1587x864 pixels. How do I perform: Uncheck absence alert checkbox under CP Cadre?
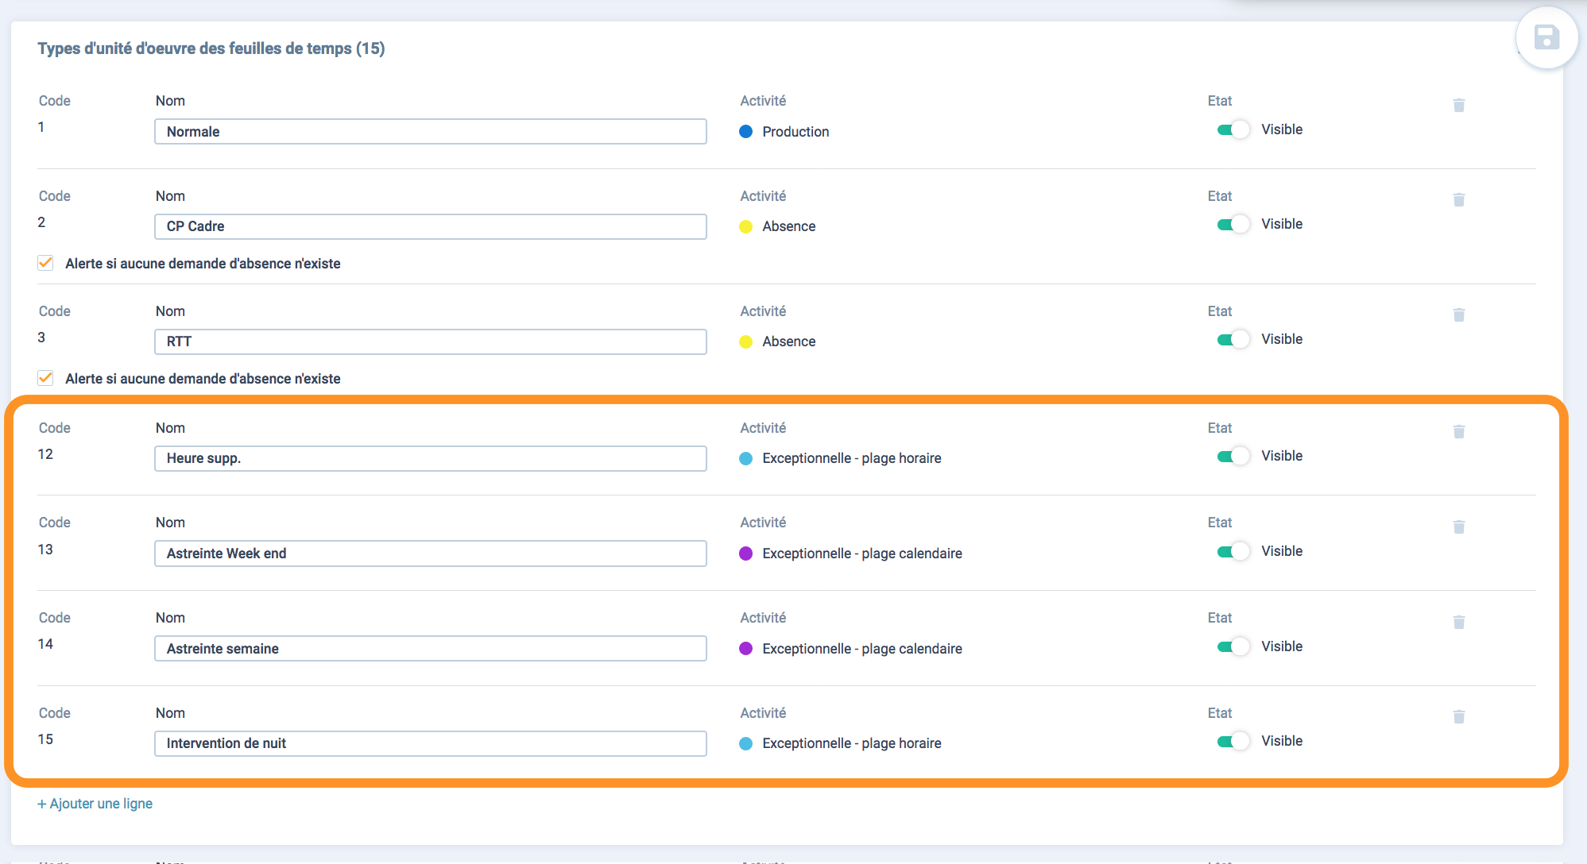pos(45,263)
